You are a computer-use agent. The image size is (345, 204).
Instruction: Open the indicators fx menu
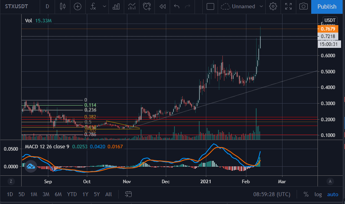point(93,6)
